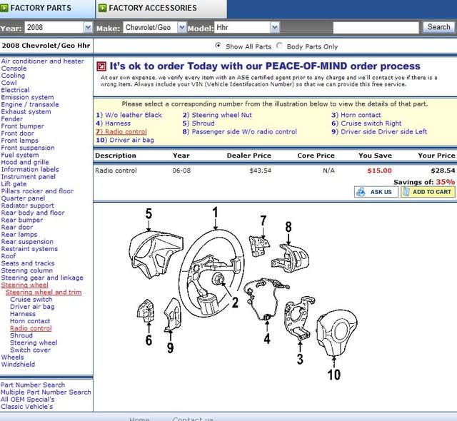Select part 8 switch drawing in diagram
Viewport: 457px width, 421px height.
291,257
